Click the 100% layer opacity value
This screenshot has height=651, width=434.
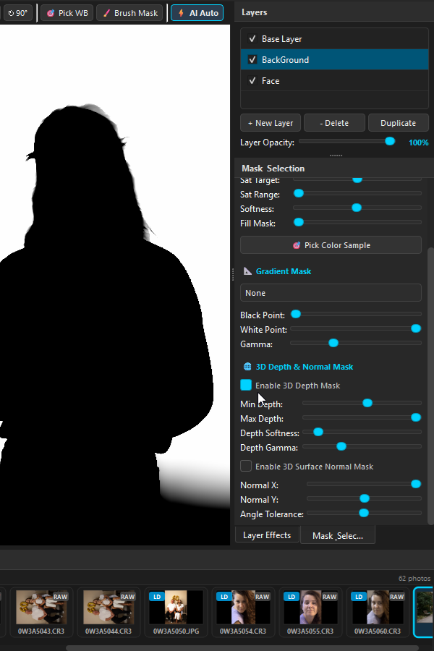tap(418, 142)
